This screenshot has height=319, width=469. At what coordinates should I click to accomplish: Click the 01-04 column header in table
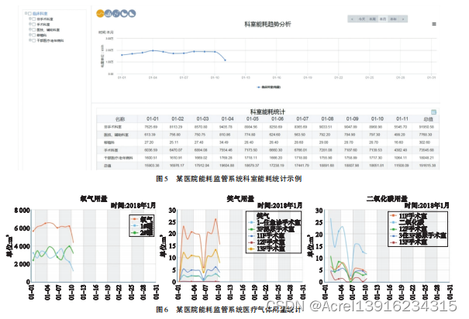tap(227, 119)
